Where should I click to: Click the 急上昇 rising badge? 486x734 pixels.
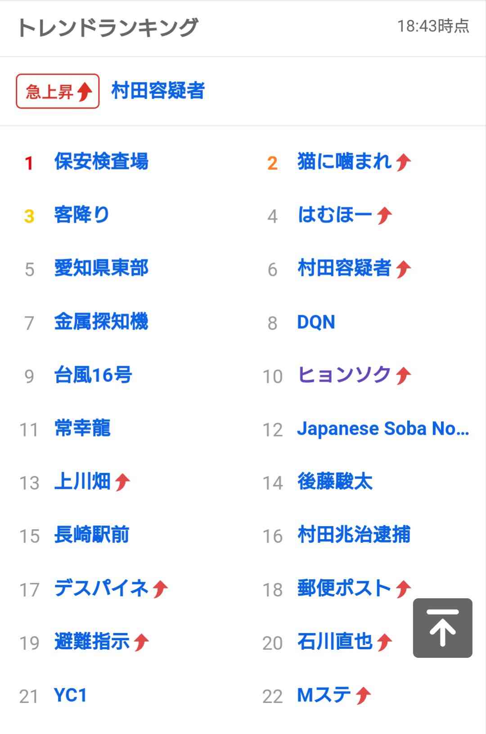[58, 91]
